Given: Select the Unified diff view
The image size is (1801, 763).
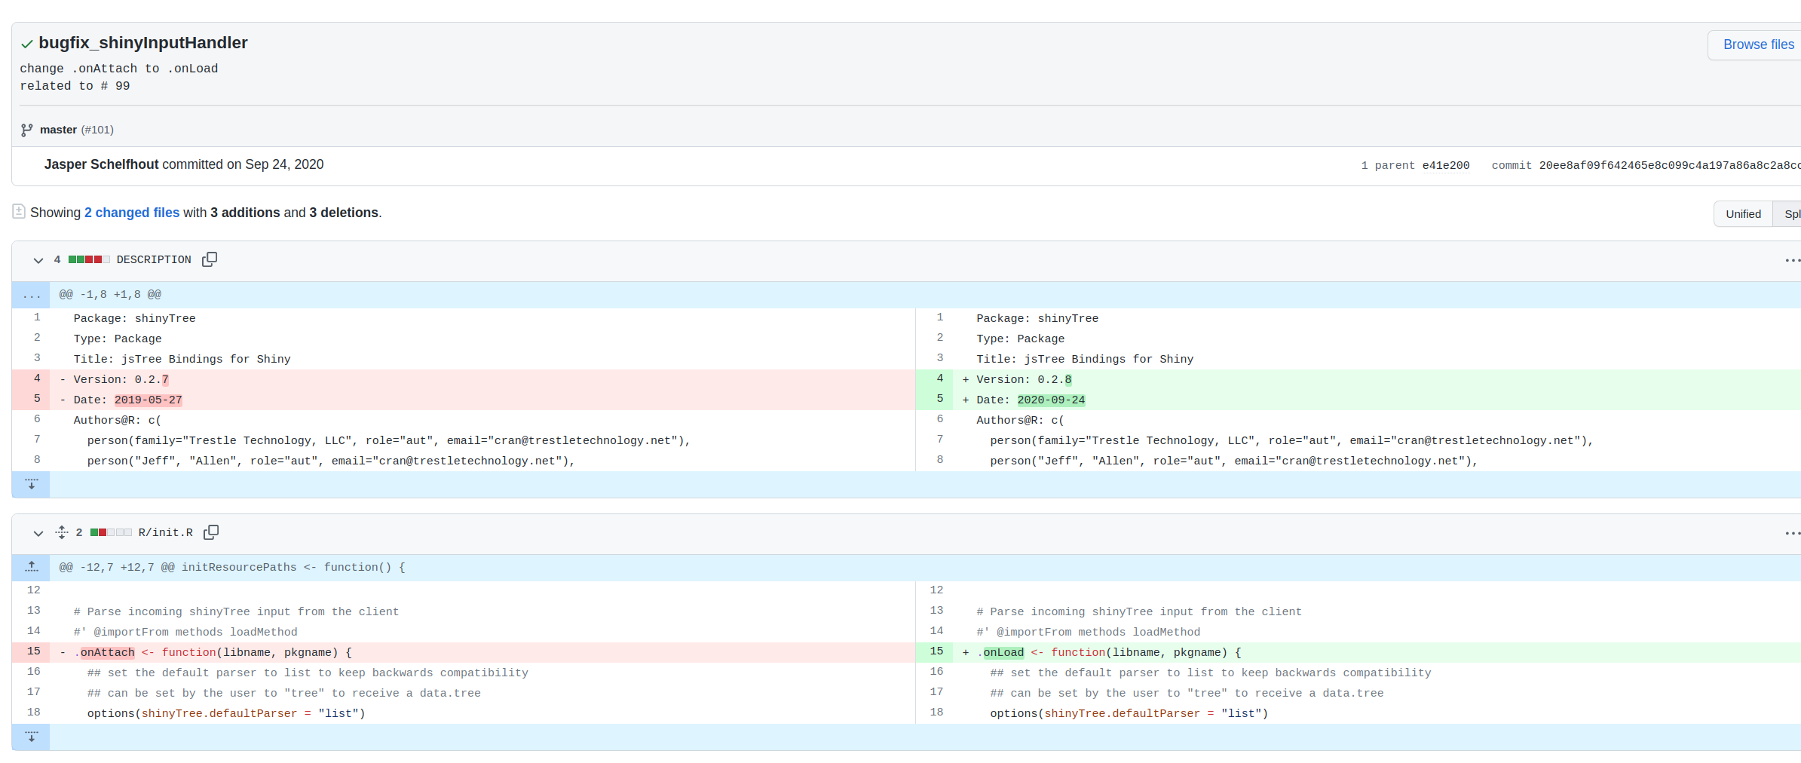Looking at the screenshot, I should (1742, 213).
